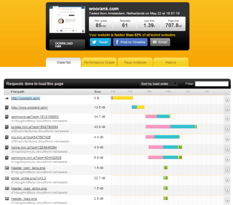Open the header_icon_lang.png link
Viewport: 233px width, 205px height.
tap(28, 168)
